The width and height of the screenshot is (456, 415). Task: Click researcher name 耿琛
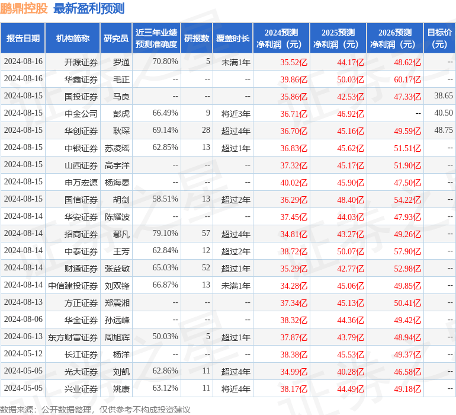click(121, 131)
